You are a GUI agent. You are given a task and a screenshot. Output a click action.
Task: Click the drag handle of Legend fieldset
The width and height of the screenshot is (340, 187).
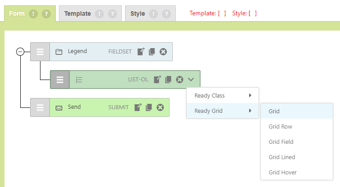tap(40, 52)
